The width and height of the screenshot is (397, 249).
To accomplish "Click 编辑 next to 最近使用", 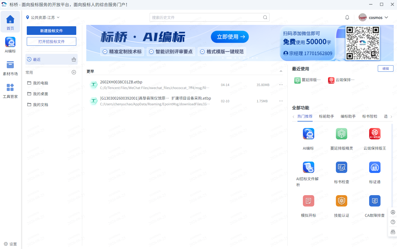I will (x=386, y=68).
